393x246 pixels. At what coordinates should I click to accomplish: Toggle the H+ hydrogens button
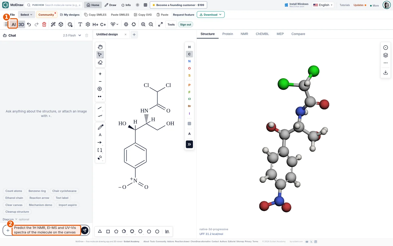95,24
